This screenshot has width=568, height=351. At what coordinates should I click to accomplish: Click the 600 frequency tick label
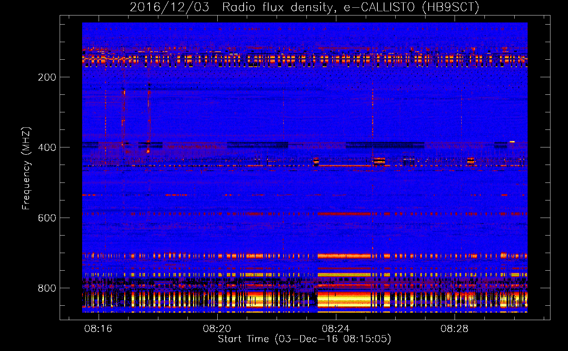click(47, 218)
